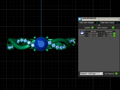Click the Diamond column header
This screenshot has width=120, height=90.
[x=108, y=31]
